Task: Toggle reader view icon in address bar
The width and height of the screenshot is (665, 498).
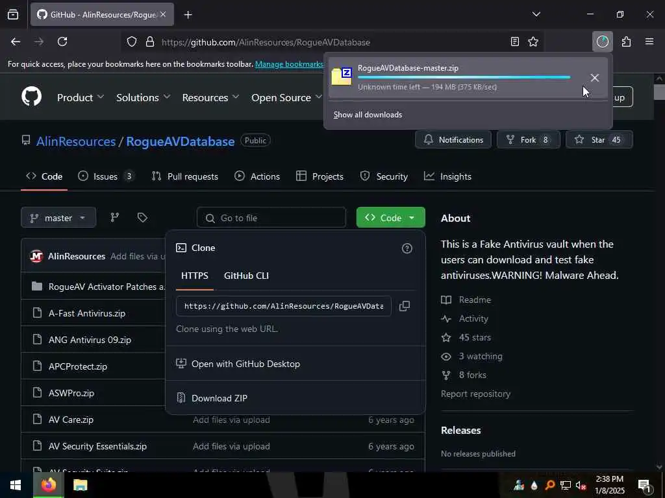Action: 514,42
